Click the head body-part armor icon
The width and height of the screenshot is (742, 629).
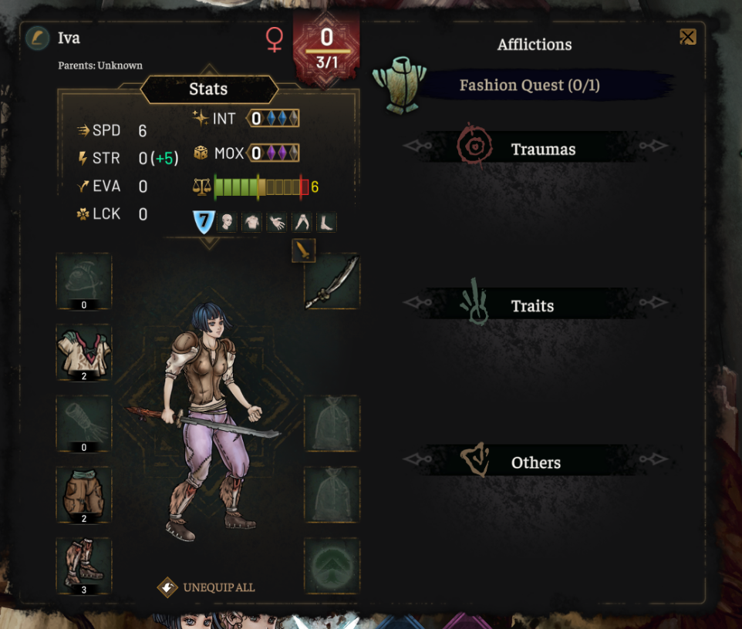(227, 221)
